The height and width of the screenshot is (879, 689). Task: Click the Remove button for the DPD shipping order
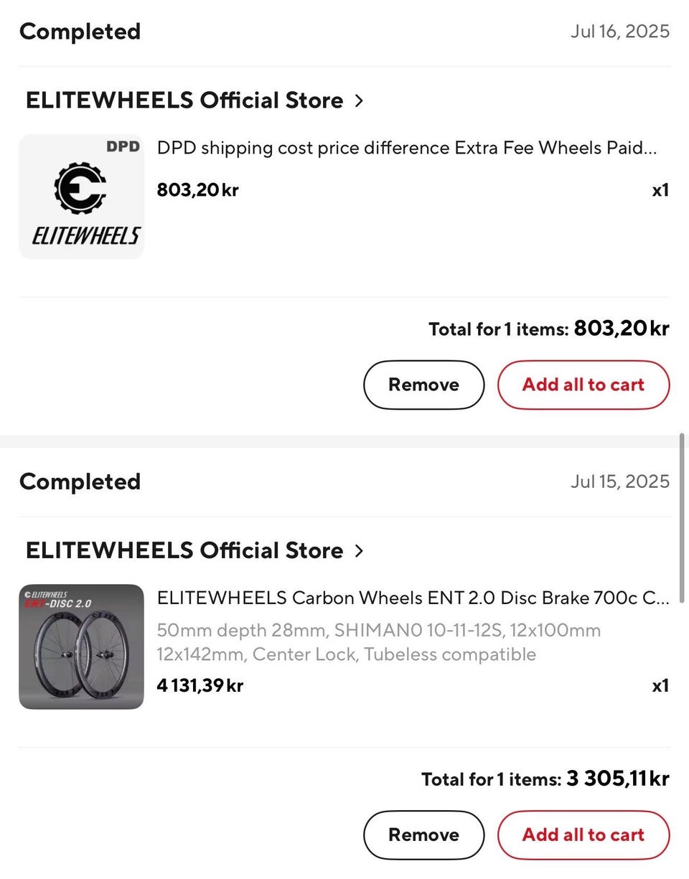(x=423, y=385)
